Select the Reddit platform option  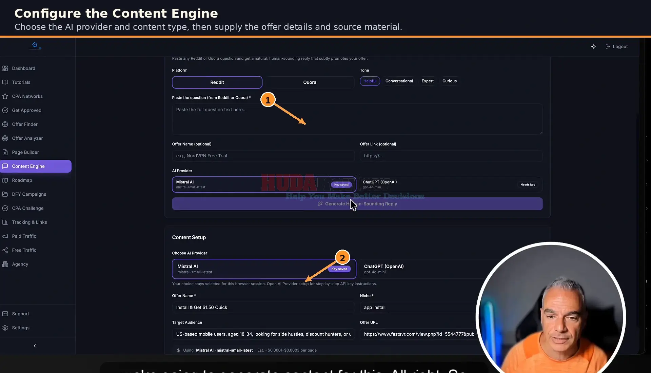coord(217,82)
